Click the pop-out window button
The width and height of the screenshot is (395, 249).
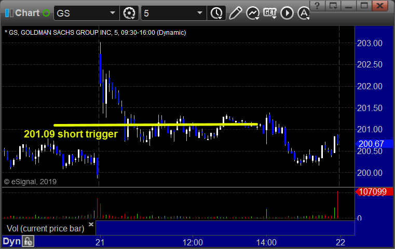333,6
